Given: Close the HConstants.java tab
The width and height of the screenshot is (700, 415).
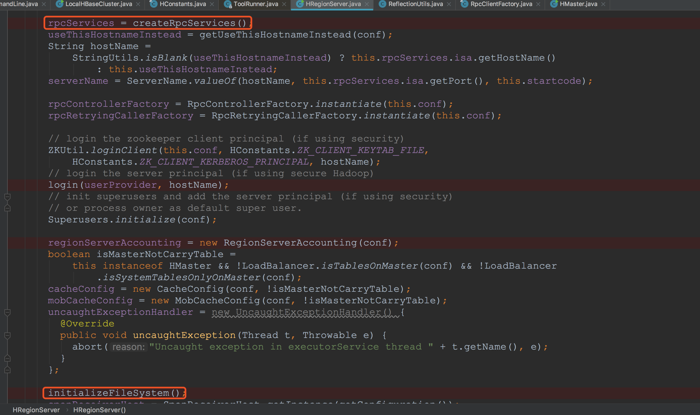Looking at the screenshot, I should pyautogui.click(x=212, y=4).
